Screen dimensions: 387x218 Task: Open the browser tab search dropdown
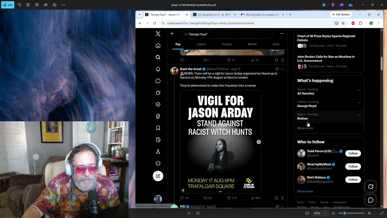point(139,15)
